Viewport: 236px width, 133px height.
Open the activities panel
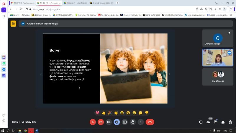(x=223, y=122)
